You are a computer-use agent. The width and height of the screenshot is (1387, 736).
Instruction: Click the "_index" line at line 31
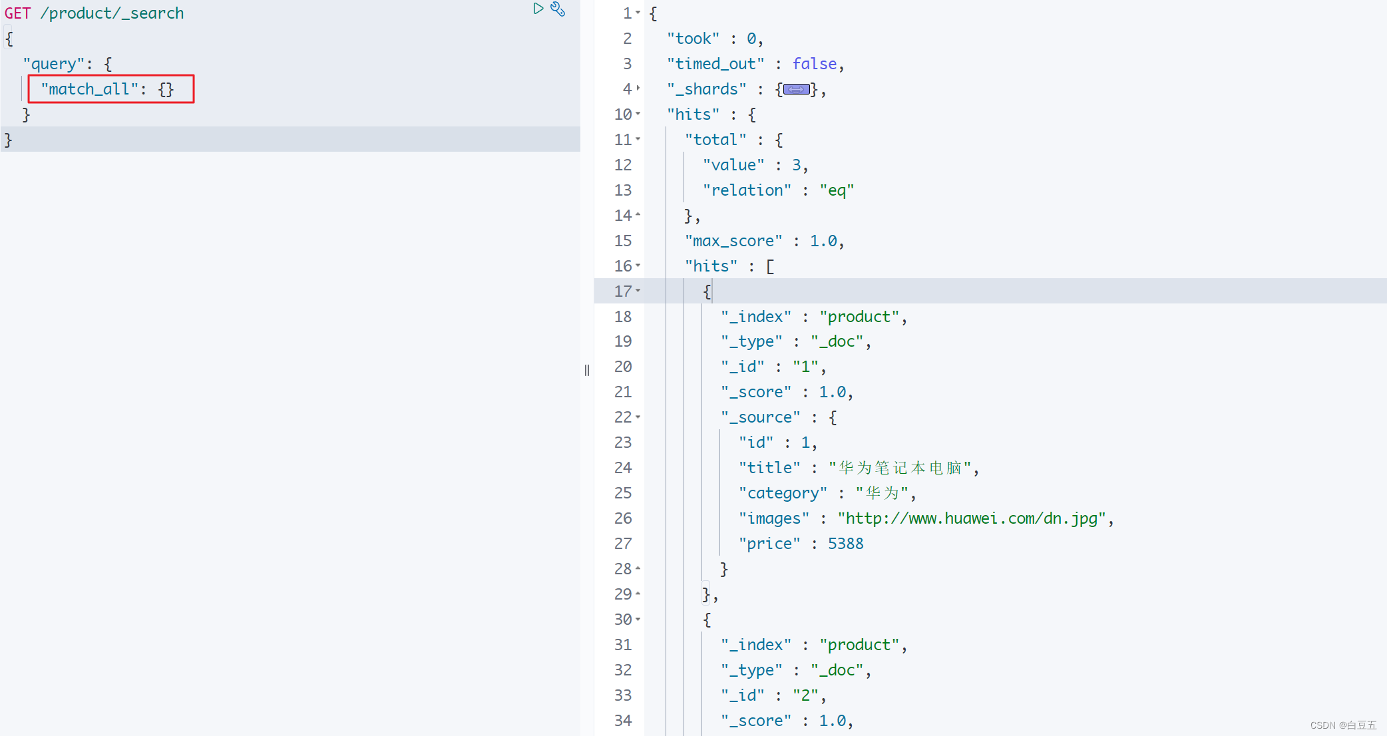tap(814, 645)
